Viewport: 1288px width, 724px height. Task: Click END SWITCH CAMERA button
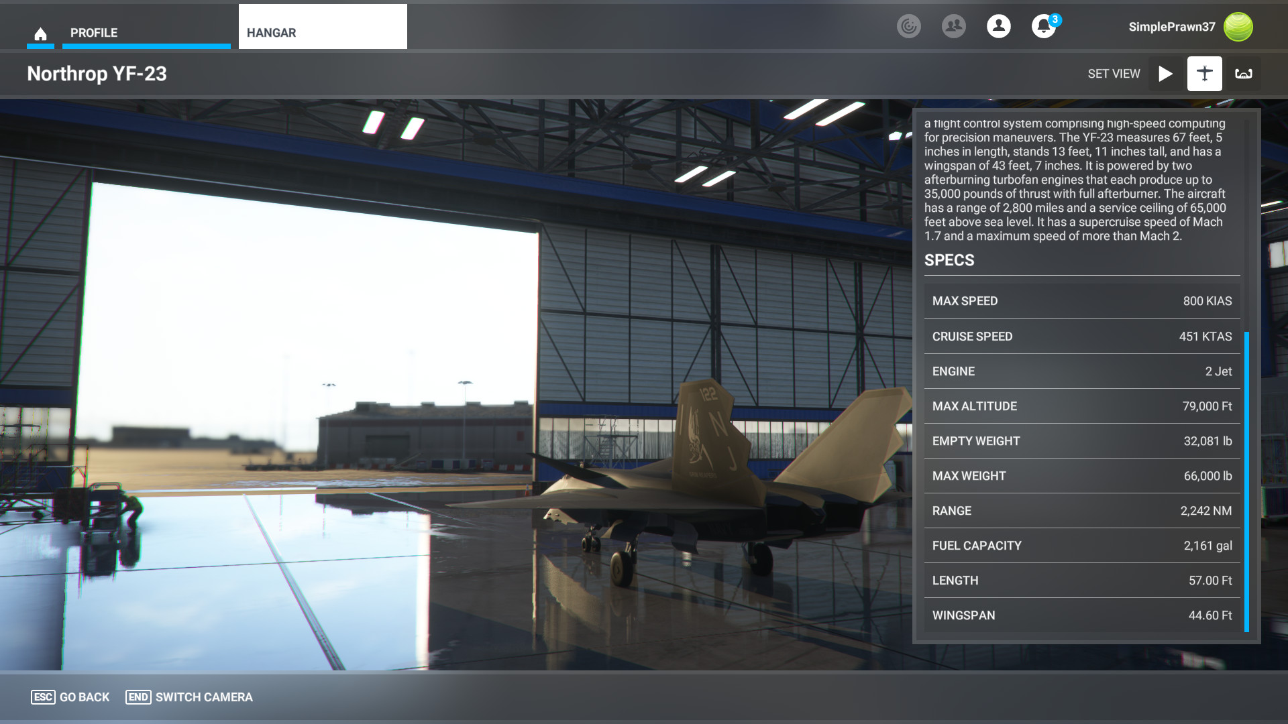point(189,697)
